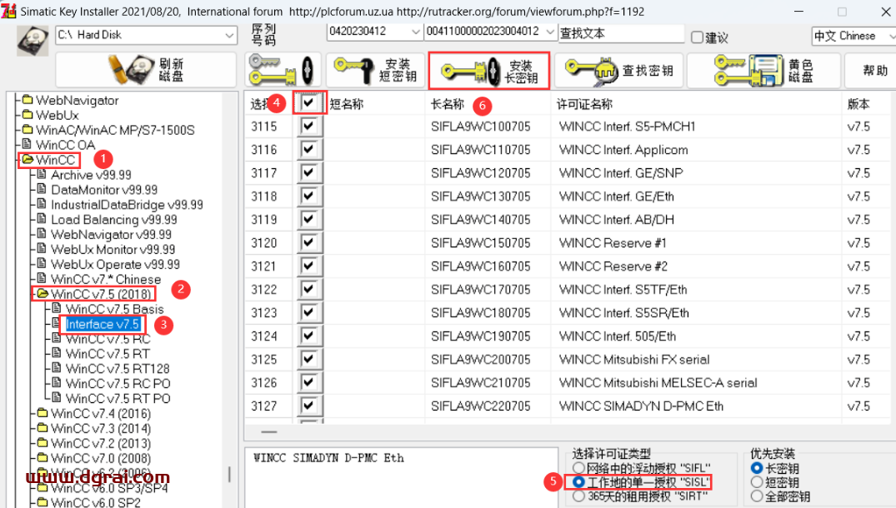Click the install long key (安装长密钥) icon
The image size is (896, 508).
click(488, 71)
